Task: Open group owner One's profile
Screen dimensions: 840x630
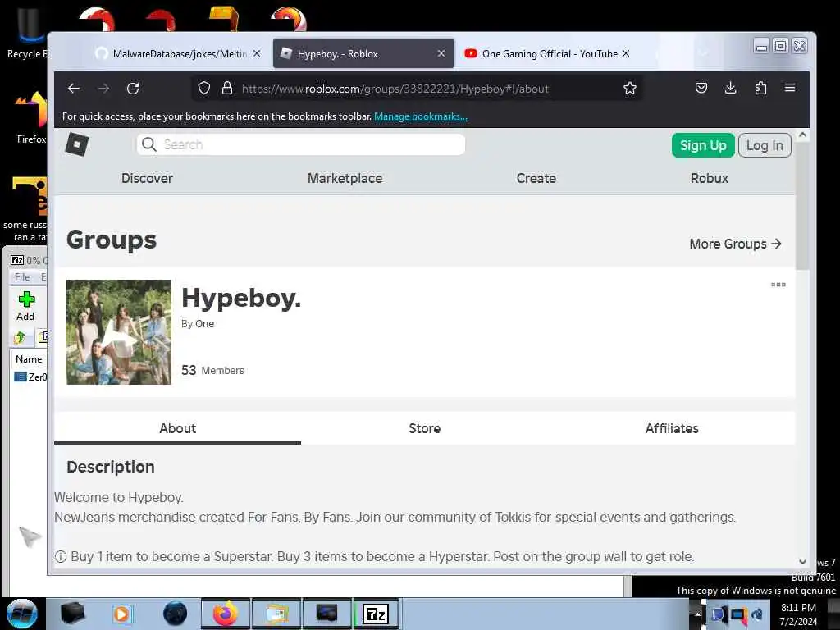Action: pos(204,323)
